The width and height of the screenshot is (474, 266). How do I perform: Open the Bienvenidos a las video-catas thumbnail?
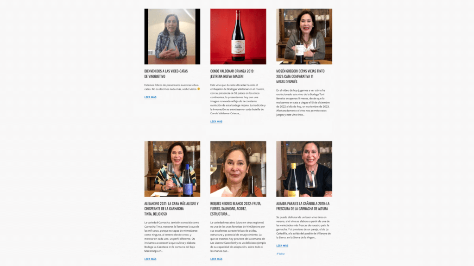coord(172,37)
